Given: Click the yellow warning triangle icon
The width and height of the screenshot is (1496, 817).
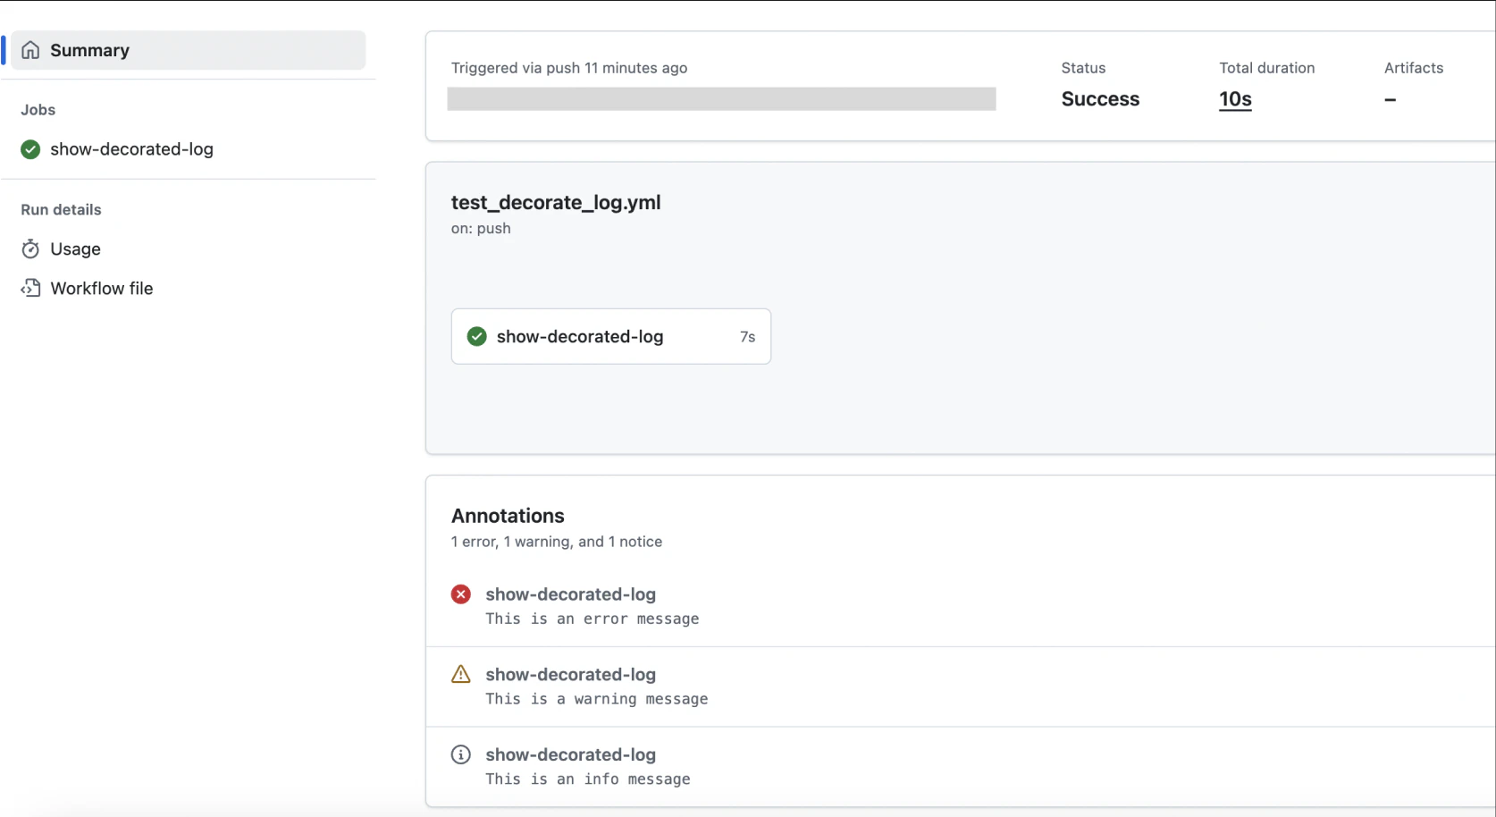Looking at the screenshot, I should [x=461, y=674].
